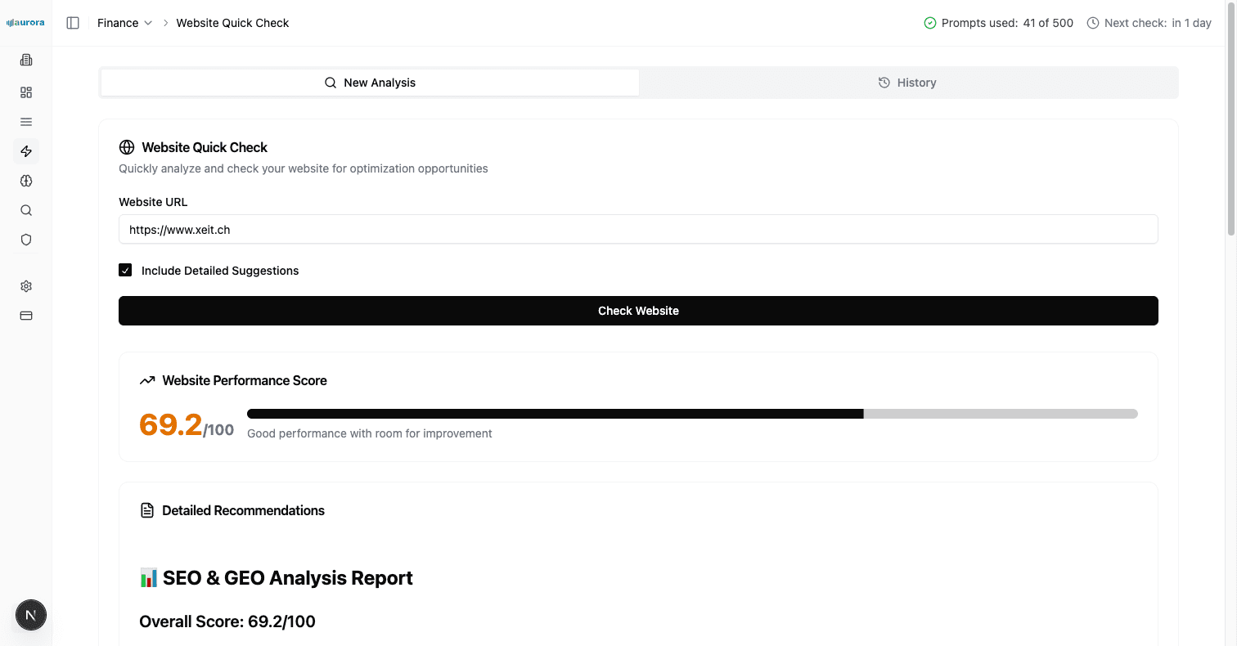Click the 'Detailed Recommendations' heading

pos(244,510)
